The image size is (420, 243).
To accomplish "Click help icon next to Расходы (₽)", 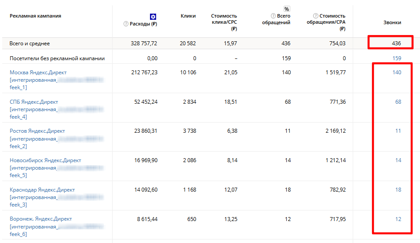I will 126,24.
